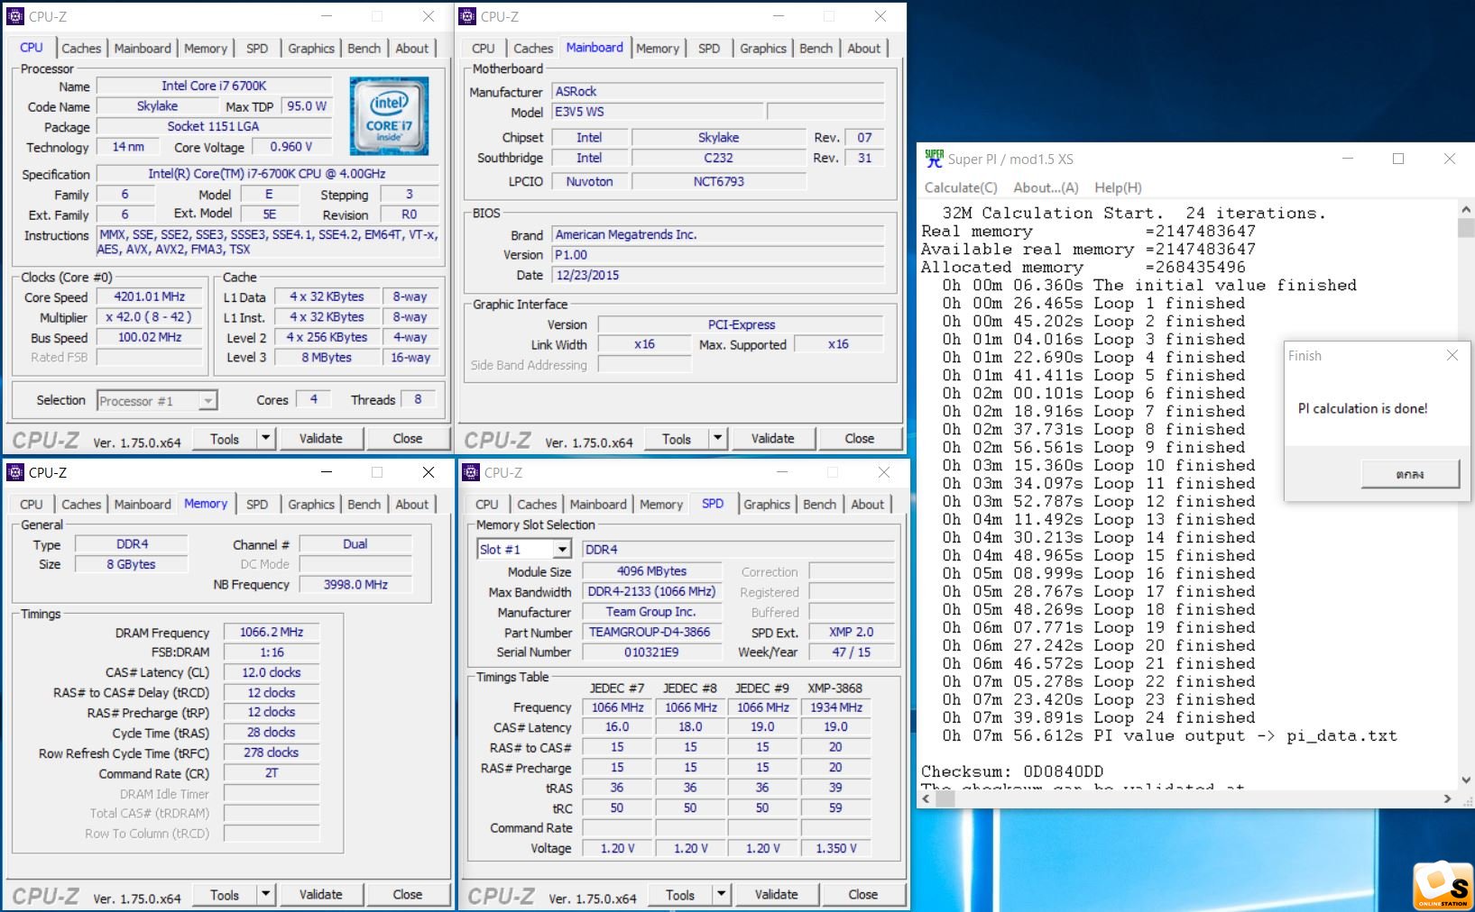Click the CPU-Z app icon in the CPU window title bar
This screenshot has width=1475, height=912.
point(15,16)
